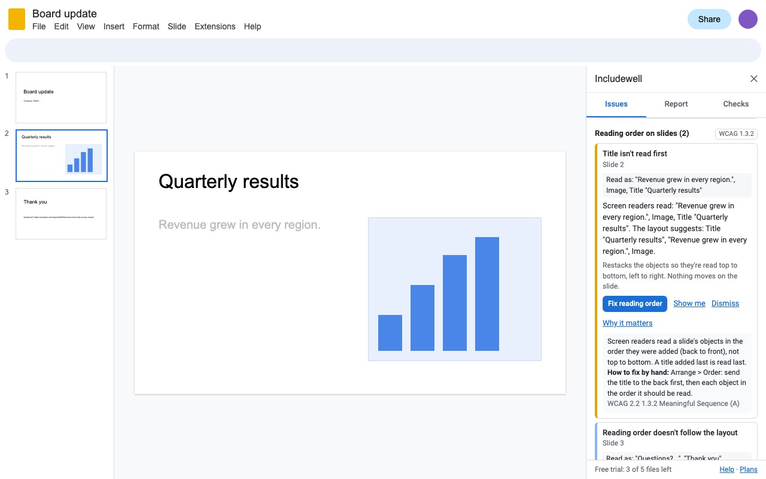
Task: Open the "Reading order doesn't follow the layout" issue
Action: coord(670,433)
